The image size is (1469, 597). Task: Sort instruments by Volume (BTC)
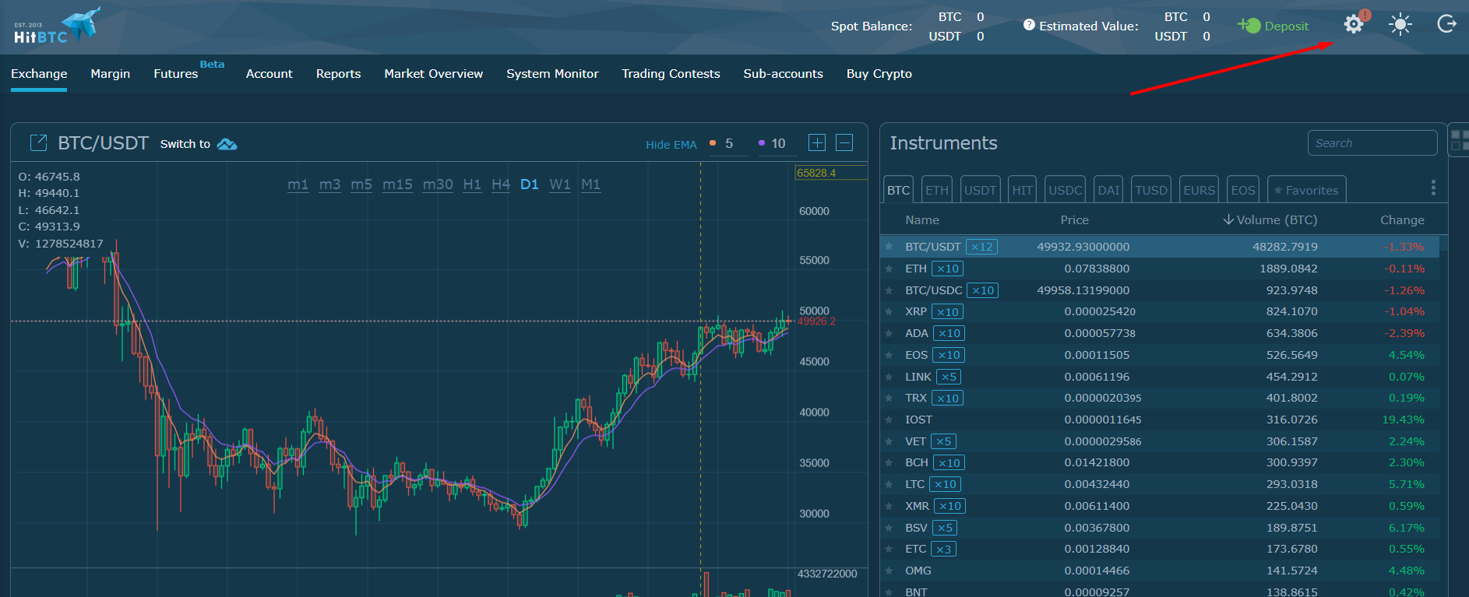(1270, 219)
